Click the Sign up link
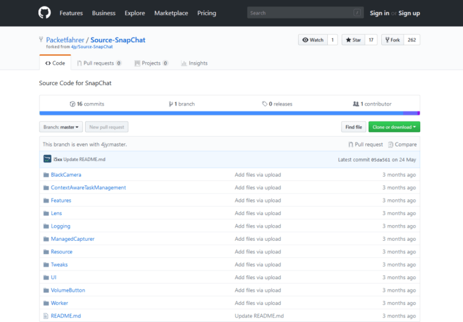This screenshot has width=463, height=322. [409, 13]
